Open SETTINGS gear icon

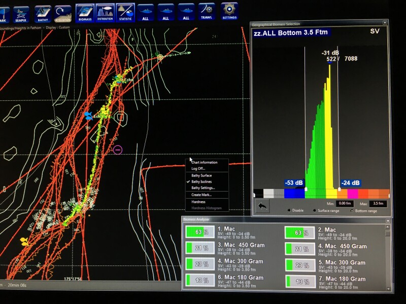[x=229, y=10]
